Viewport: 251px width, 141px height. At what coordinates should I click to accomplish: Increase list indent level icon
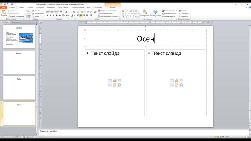91,12
